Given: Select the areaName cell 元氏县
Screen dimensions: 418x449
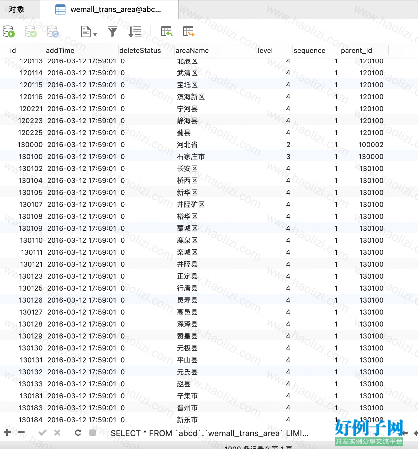Looking at the screenshot, I should (x=187, y=372).
